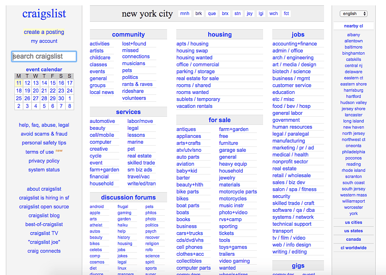The image size is (386, 275).
Task: Pick day 30 in event calendar
Action: point(61,98)
